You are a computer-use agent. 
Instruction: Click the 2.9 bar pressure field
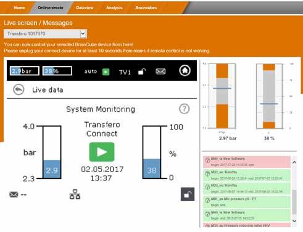pos(25,71)
